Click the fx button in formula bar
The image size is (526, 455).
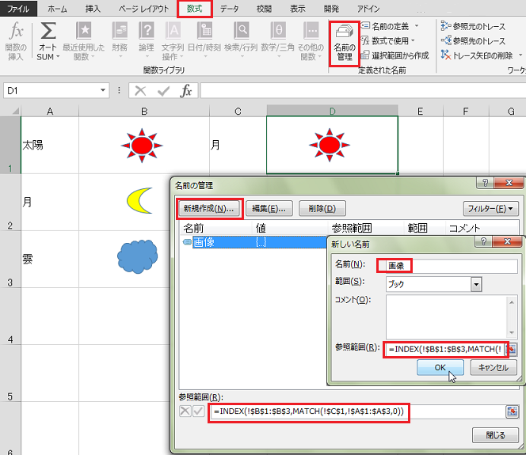(186, 91)
